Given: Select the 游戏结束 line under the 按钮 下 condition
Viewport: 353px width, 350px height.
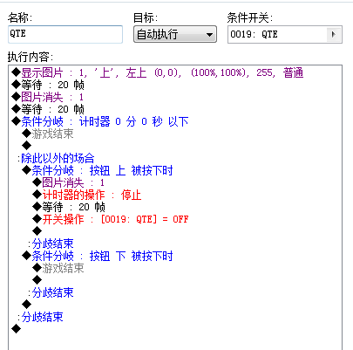Looking at the screenshot, I should [x=58, y=268].
